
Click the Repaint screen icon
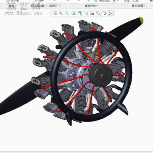[x=73, y=13]
